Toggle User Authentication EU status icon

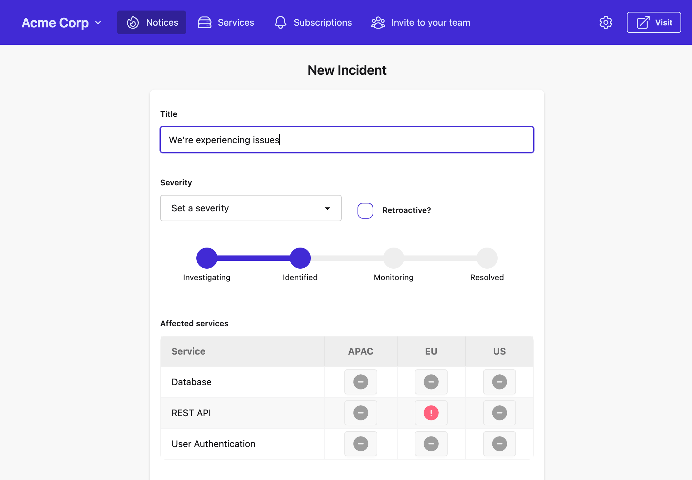pos(431,444)
